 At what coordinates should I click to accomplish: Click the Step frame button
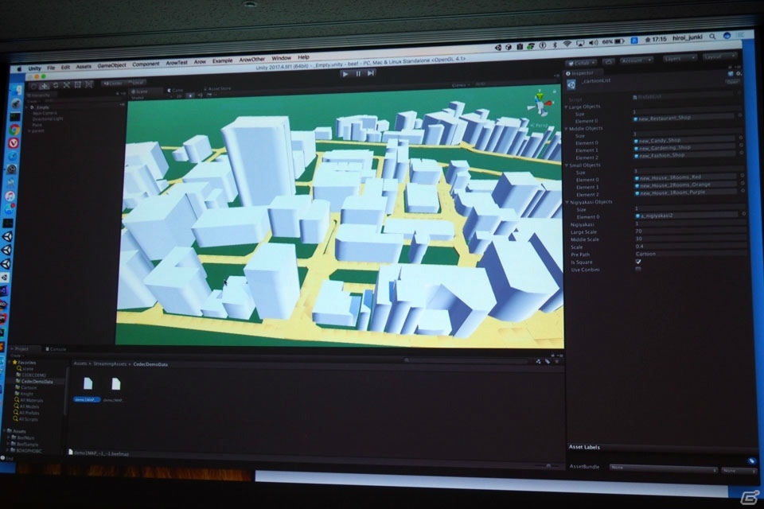[371, 73]
